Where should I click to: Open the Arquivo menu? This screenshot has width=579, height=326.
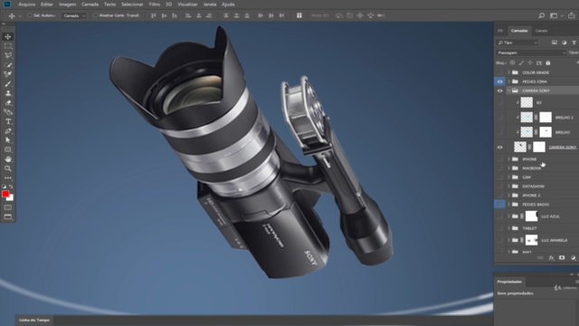pyautogui.click(x=26, y=5)
